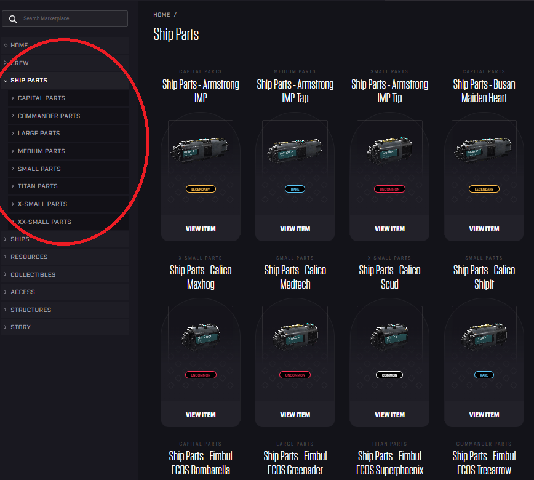Image resolution: width=534 pixels, height=480 pixels.
Task: View item for Armstrong IMP Tip
Action: coord(389,229)
